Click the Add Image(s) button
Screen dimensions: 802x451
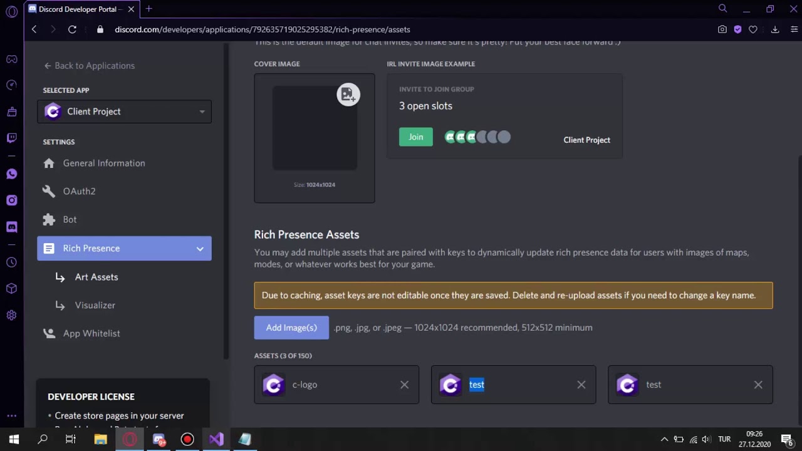[291, 328]
